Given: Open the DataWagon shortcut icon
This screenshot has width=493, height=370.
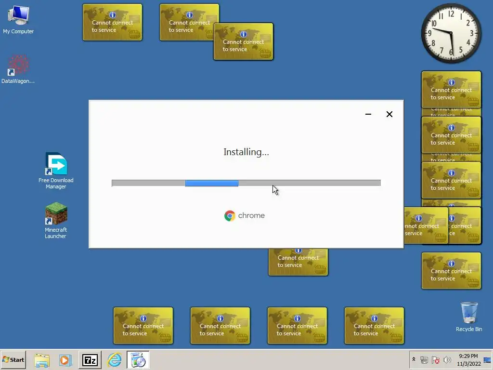Looking at the screenshot, I should point(18,69).
